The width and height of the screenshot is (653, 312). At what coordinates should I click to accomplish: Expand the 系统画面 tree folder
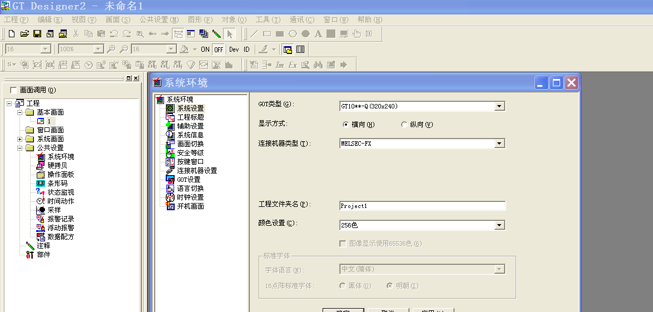20,139
